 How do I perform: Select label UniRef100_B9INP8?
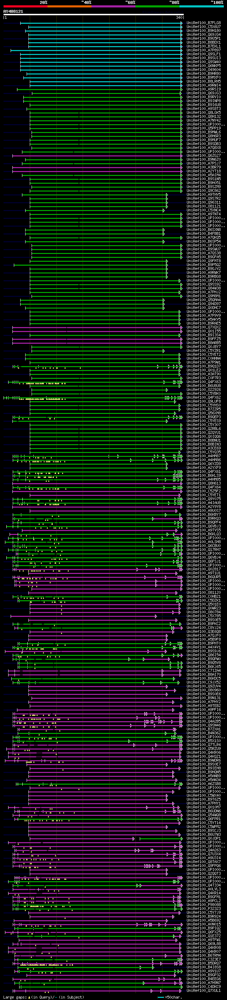click(204, 101)
